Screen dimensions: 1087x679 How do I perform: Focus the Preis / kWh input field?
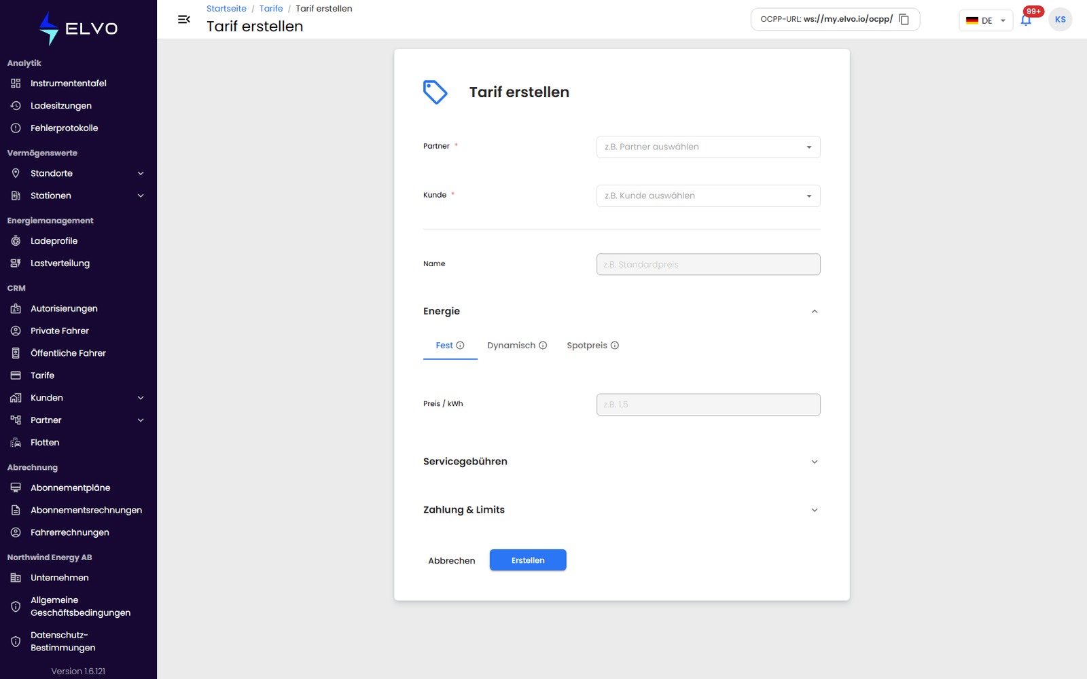(708, 405)
